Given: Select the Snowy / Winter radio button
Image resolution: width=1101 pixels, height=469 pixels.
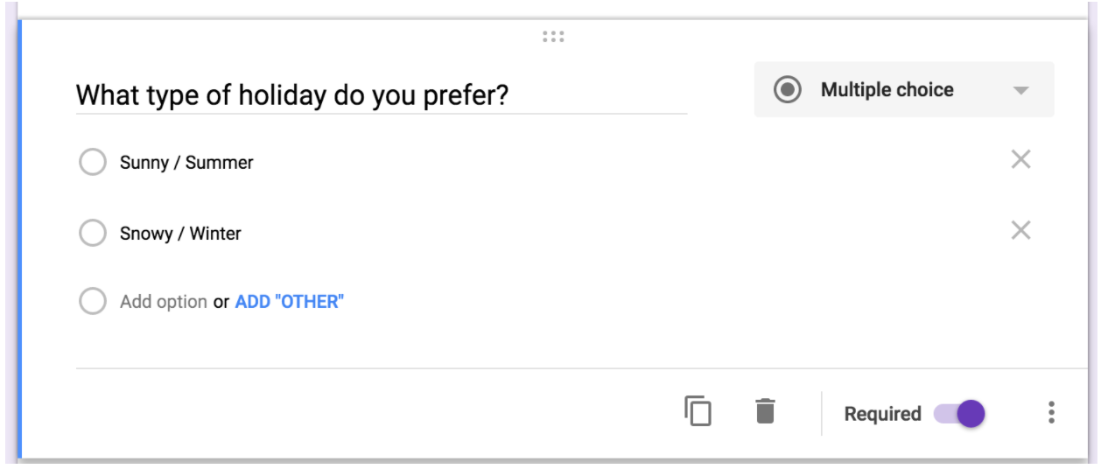Looking at the screenshot, I should [x=92, y=233].
